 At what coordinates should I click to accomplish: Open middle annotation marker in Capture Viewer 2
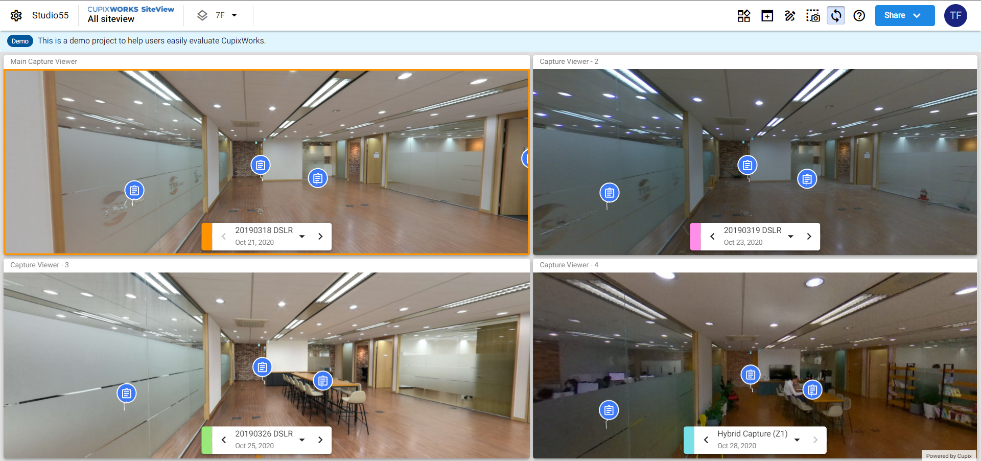click(748, 165)
